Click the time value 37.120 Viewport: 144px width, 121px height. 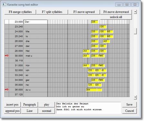(19, 94)
